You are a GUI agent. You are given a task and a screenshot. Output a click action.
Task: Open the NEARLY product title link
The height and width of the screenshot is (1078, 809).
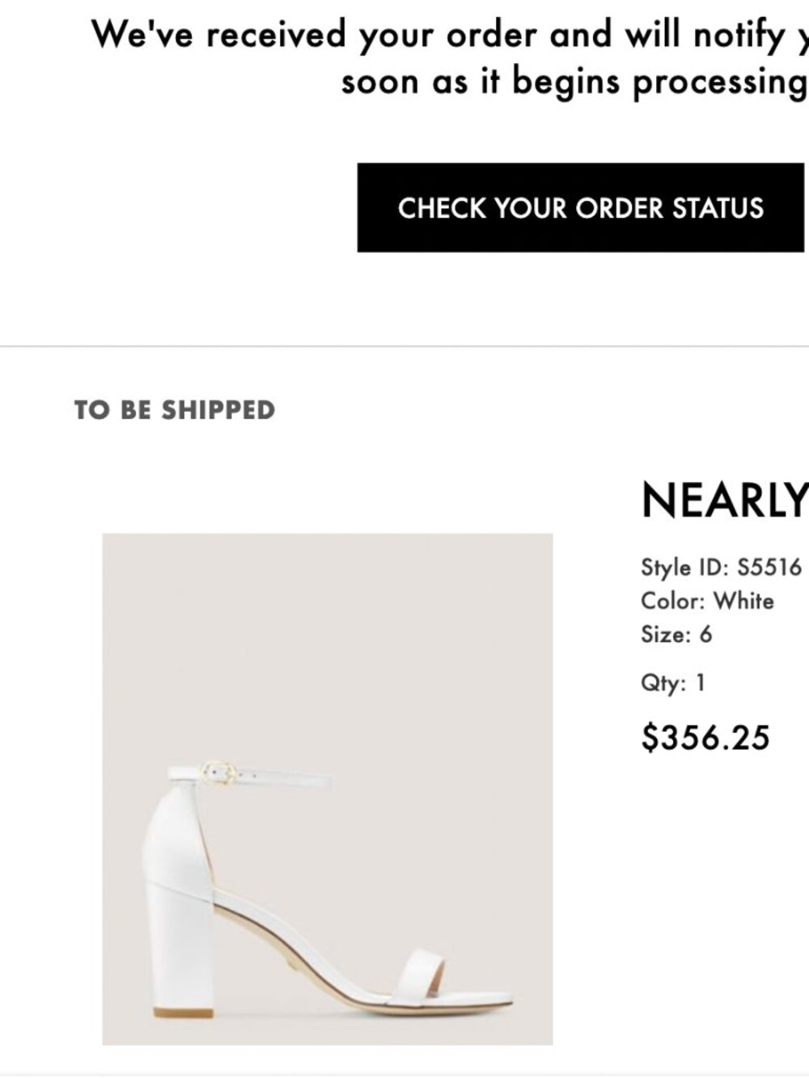[x=724, y=501]
